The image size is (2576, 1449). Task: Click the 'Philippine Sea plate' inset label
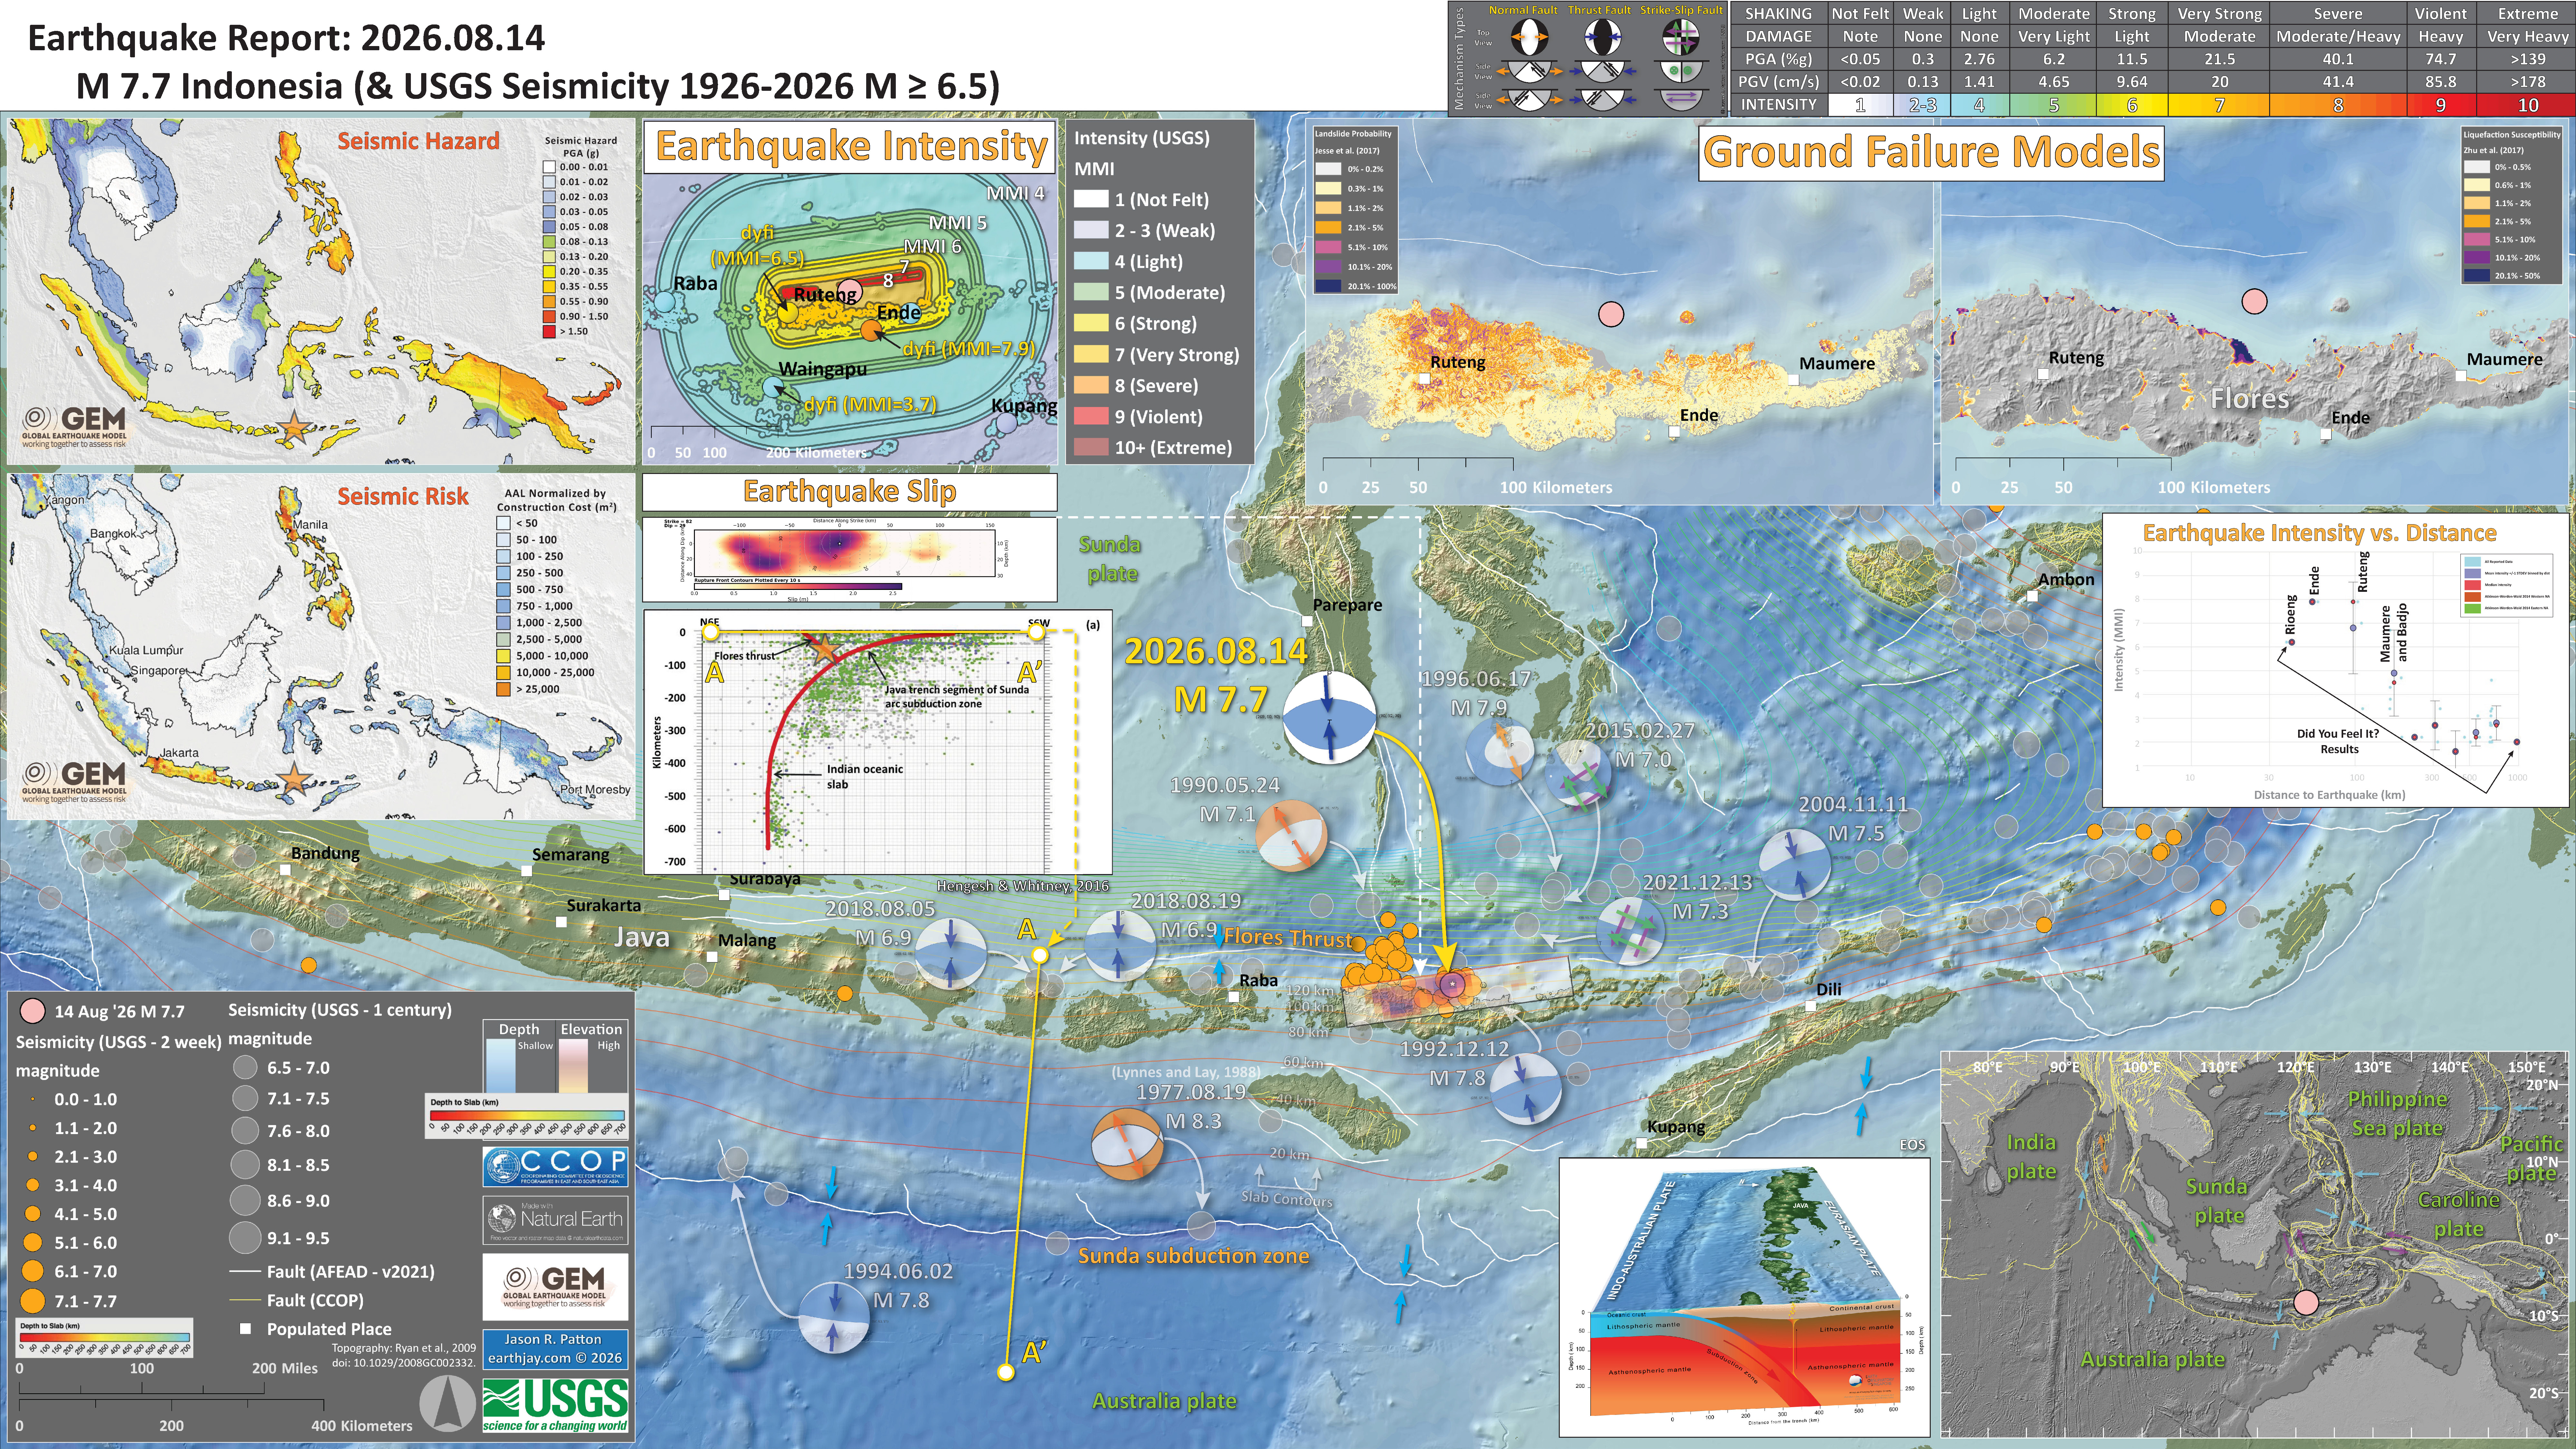coord(2397,1113)
